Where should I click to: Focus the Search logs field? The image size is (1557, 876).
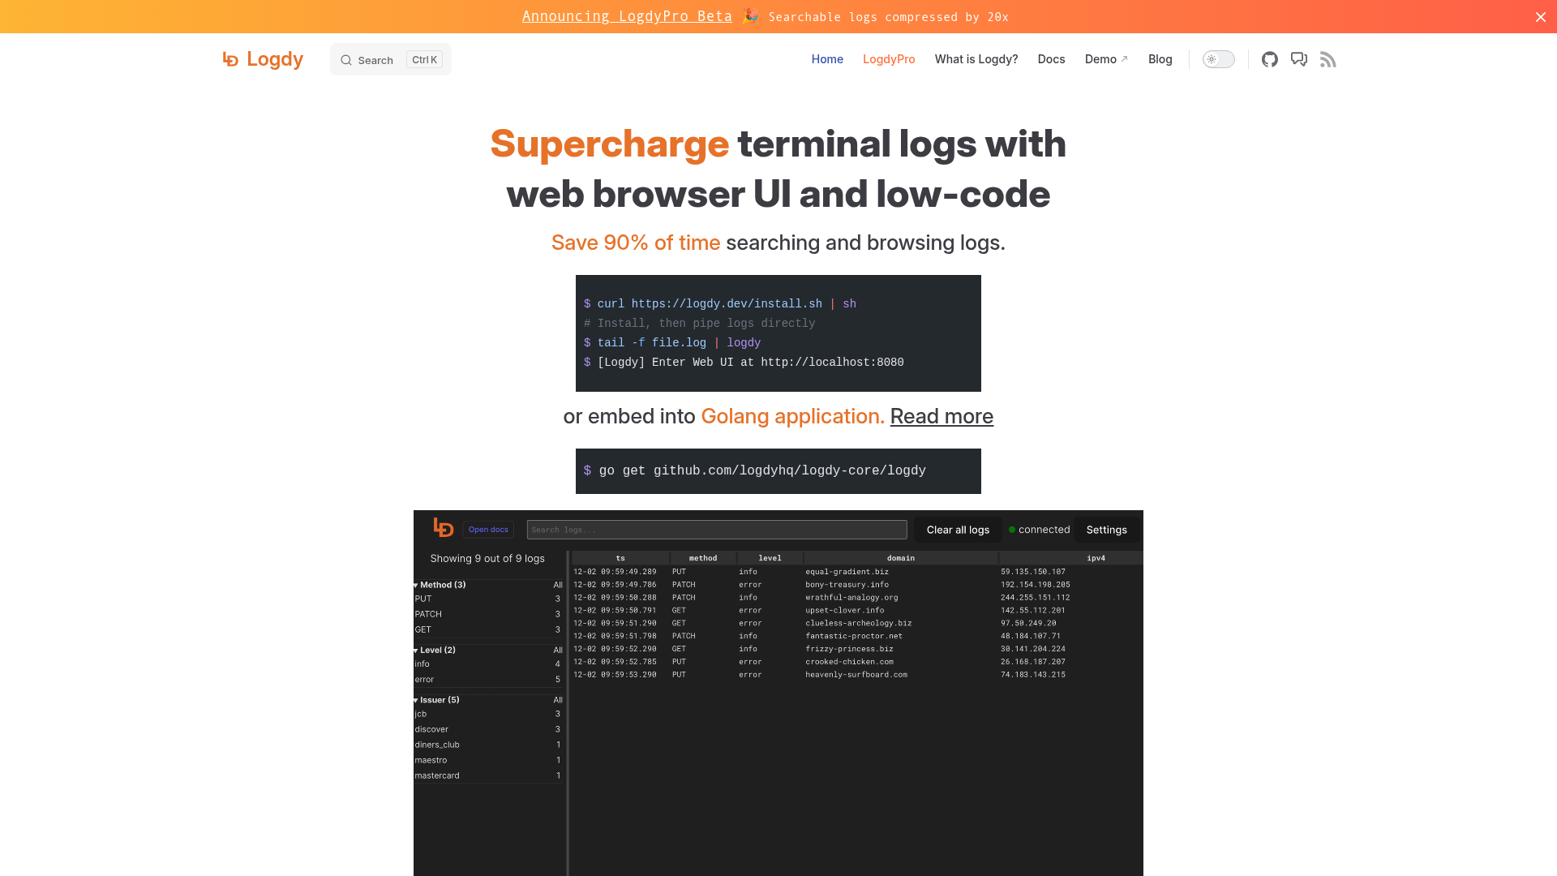(x=717, y=530)
